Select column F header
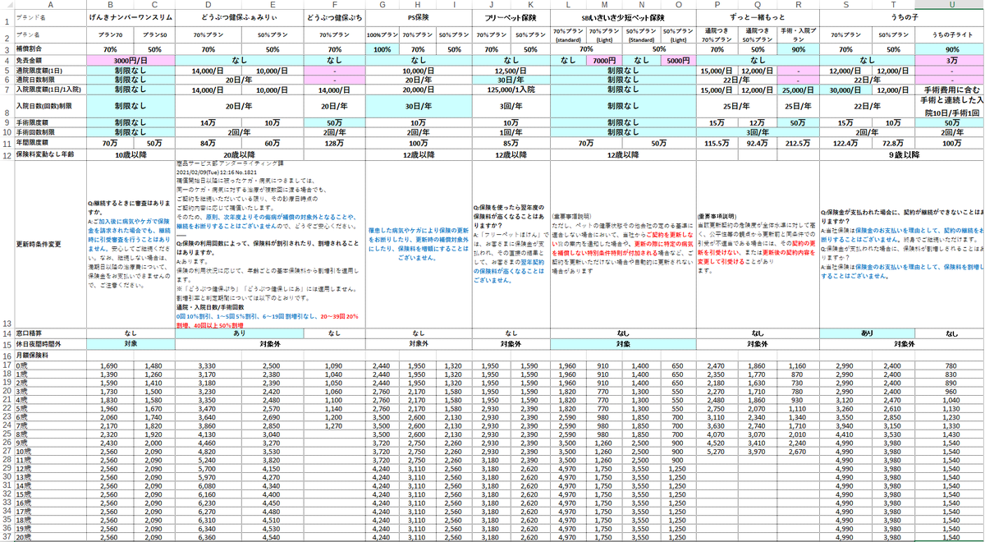Image resolution: width=985 pixels, height=542 pixels. pyautogui.click(x=334, y=5)
